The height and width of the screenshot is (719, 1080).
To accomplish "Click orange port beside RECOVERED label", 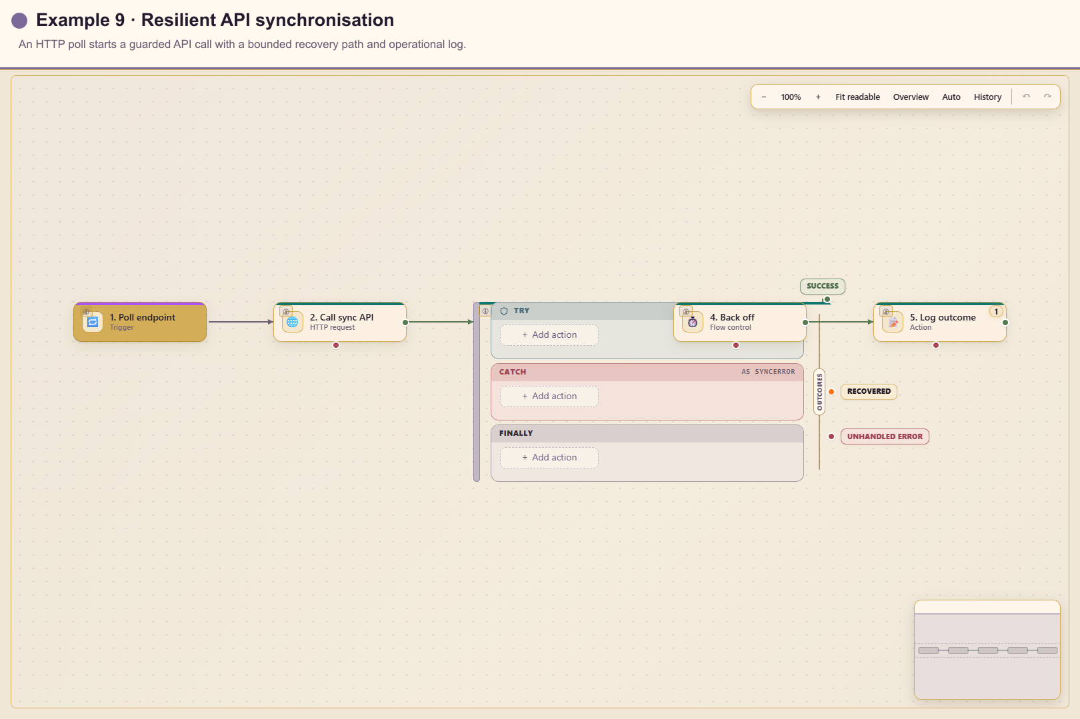I will (x=831, y=392).
